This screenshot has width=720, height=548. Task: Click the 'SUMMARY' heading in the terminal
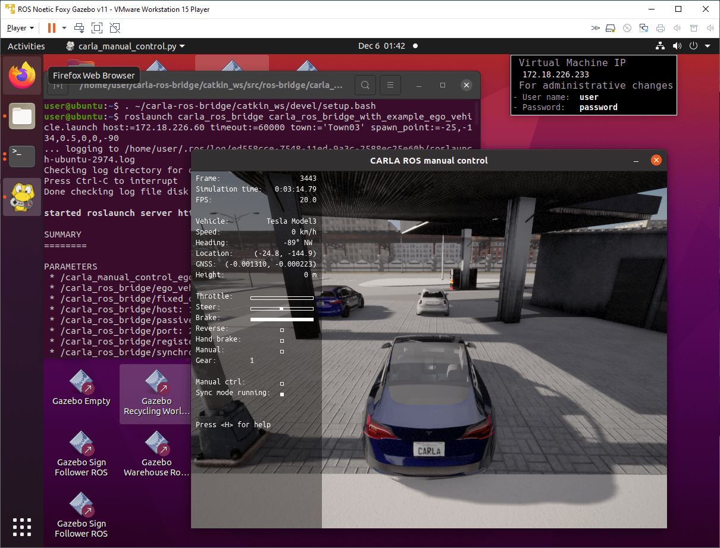tap(62, 234)
